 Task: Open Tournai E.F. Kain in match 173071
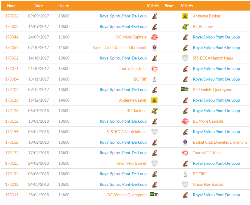click(x=133, y=69)
